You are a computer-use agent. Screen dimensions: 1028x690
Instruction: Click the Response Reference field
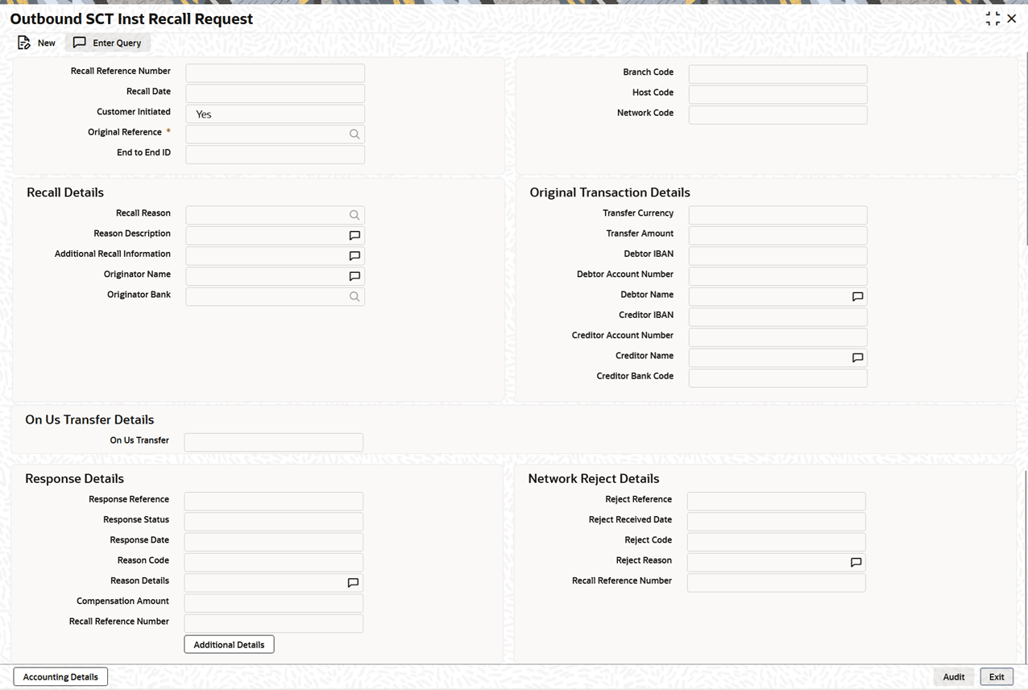(273, 502)
